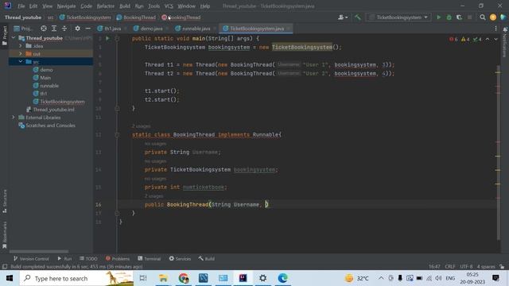Open the Build menu
The height and width of the screenshot is (286, 509).
point(125,6)
